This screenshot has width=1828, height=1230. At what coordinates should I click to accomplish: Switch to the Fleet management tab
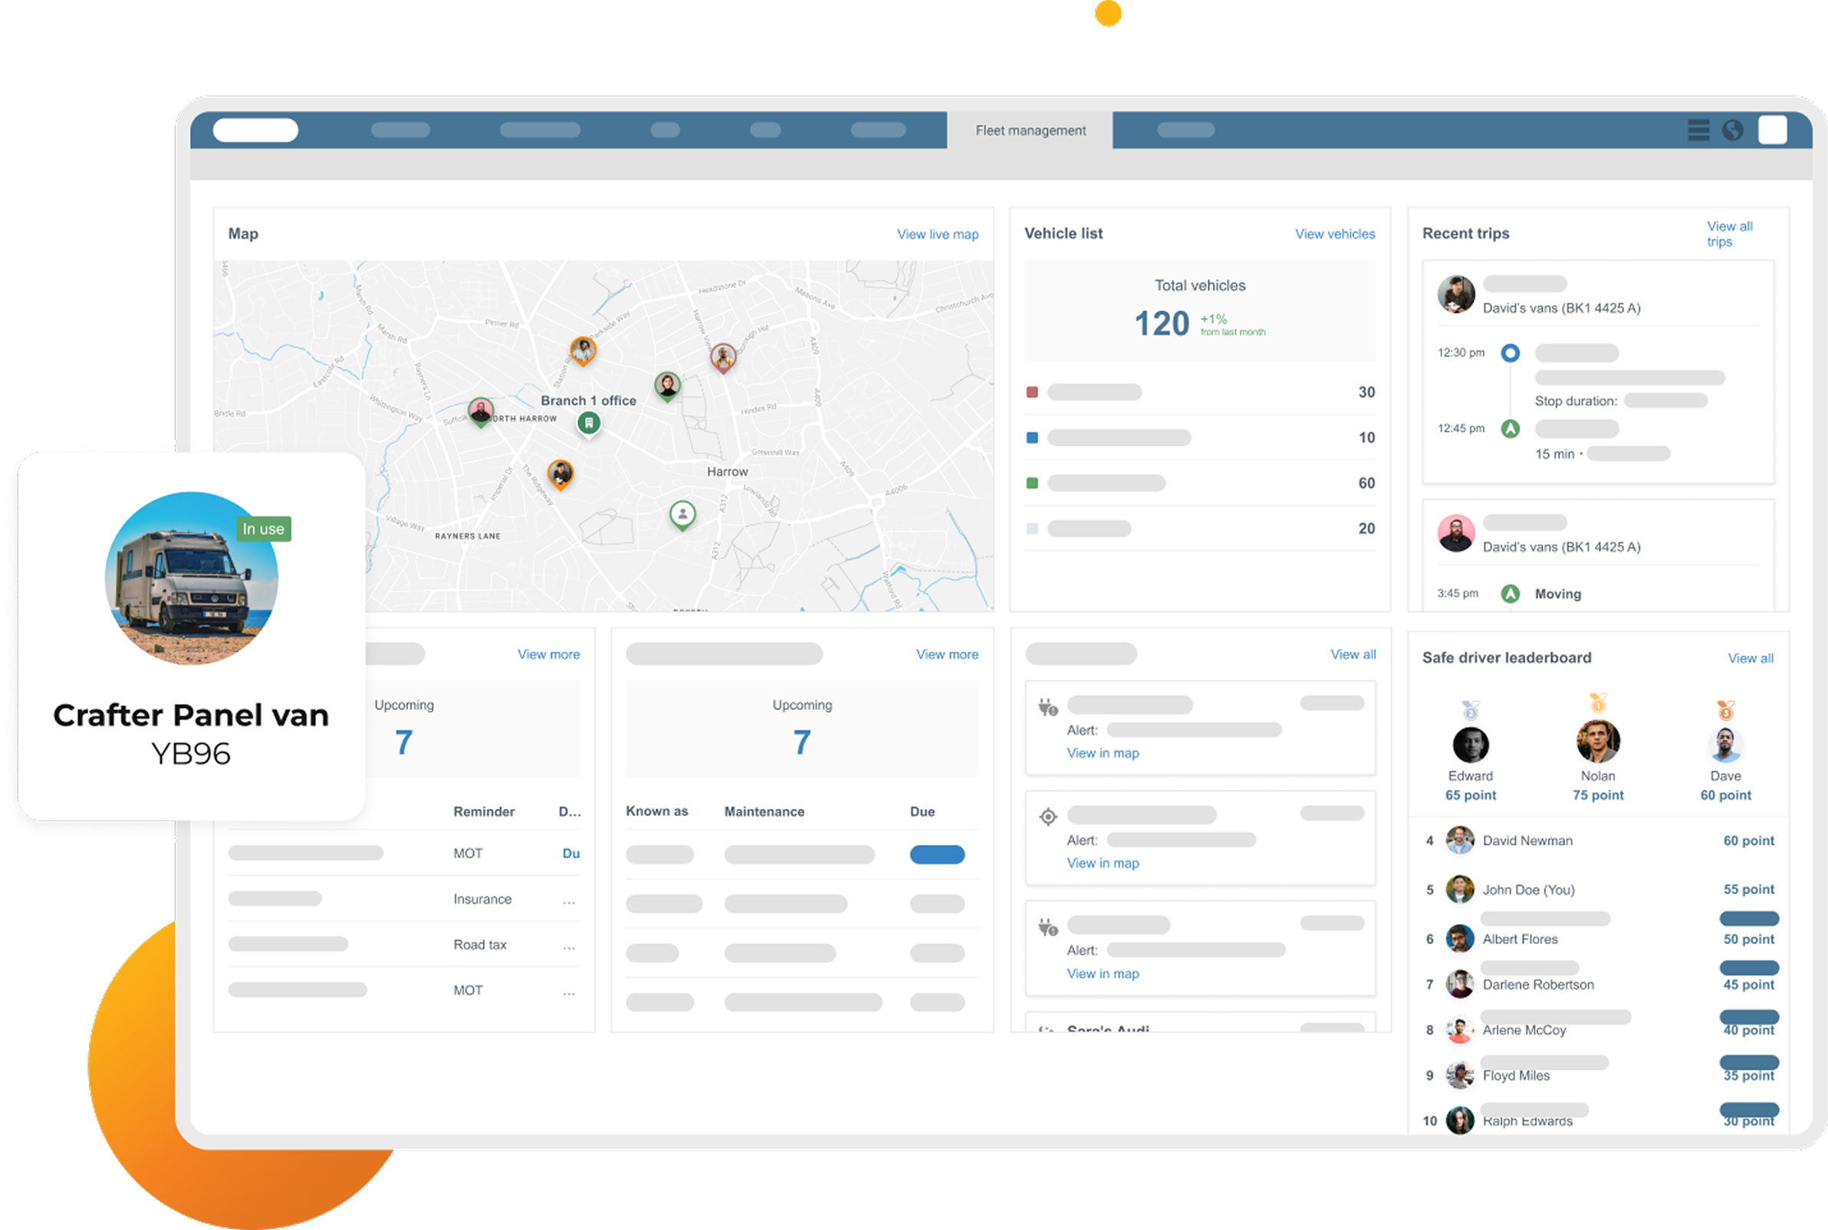click(x=1031, y=130)
